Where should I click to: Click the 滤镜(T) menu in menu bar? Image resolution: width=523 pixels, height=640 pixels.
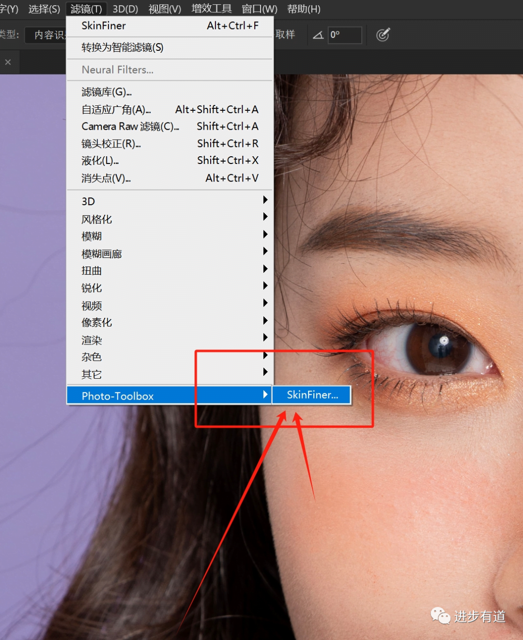pos(86,9)
